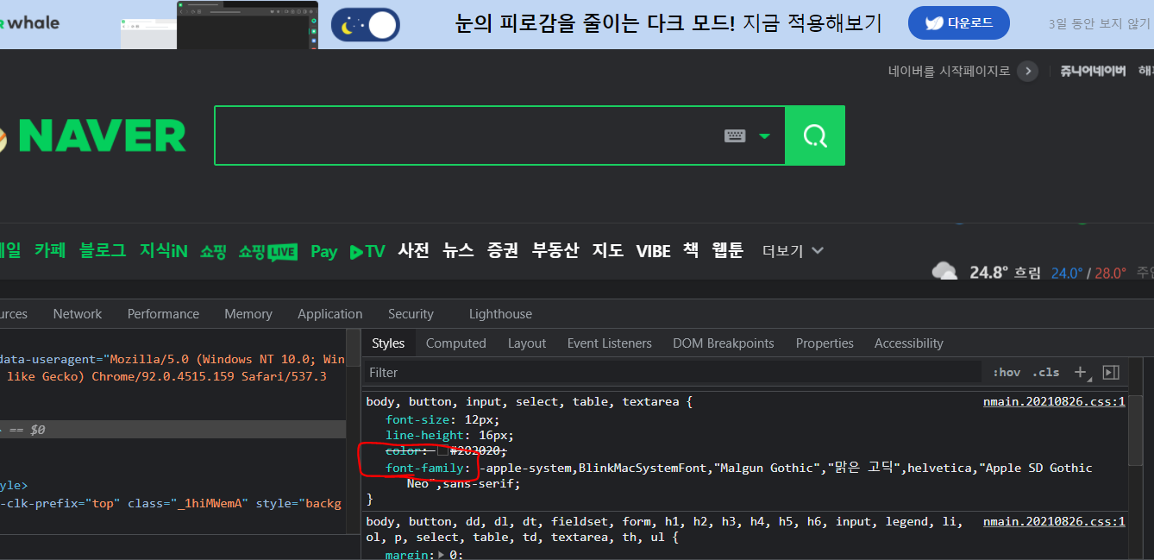Click the font-family property name
Image resolution: width=1154 pixels, height=560 pixels.
(x=426, y=468)
